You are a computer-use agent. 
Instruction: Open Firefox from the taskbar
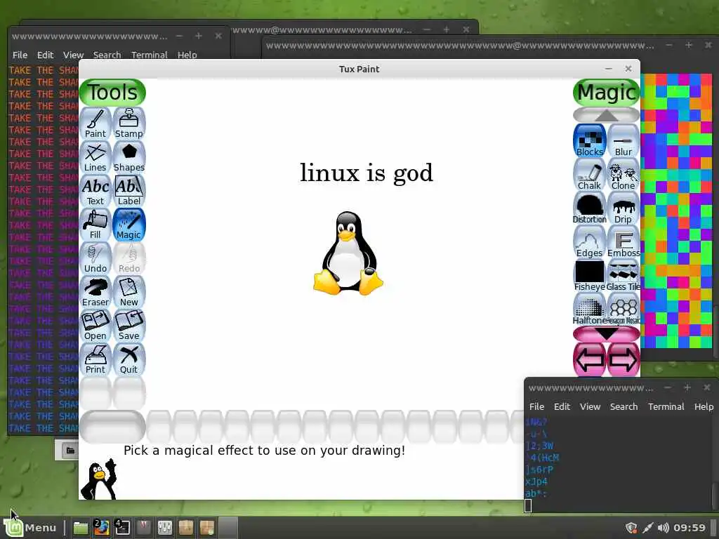(101, 528)
